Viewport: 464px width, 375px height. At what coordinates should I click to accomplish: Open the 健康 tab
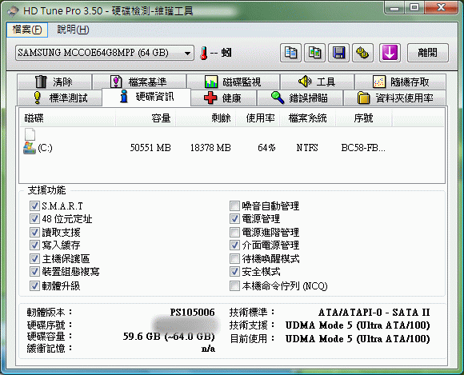[223, 98]
